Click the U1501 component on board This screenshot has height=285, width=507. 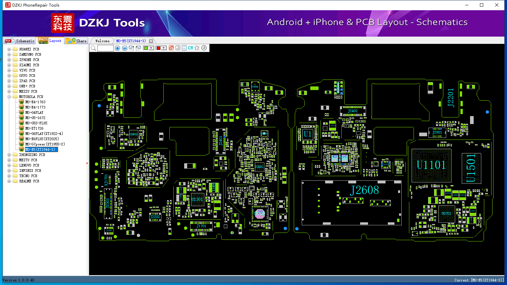point(471,168)
